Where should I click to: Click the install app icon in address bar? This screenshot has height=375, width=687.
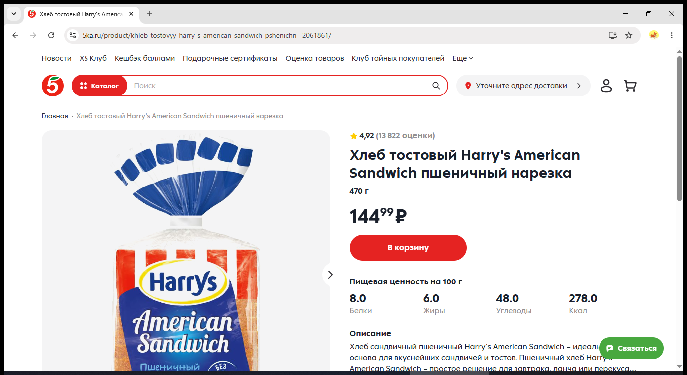pos(613,35)
